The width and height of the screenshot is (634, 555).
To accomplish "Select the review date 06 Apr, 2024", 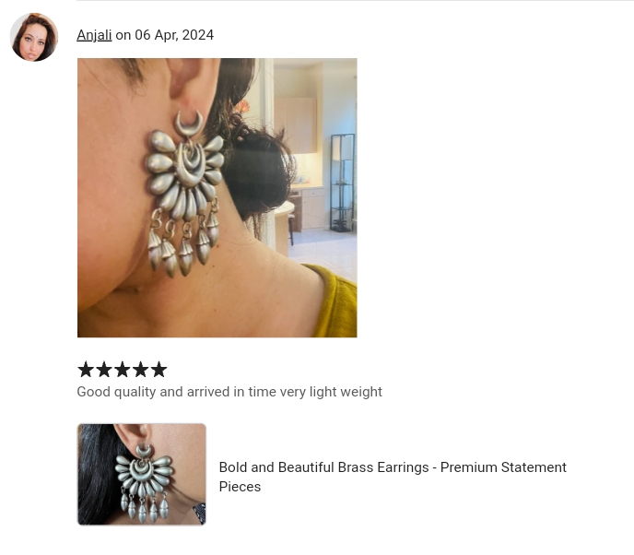I will (x=174, y=35).
